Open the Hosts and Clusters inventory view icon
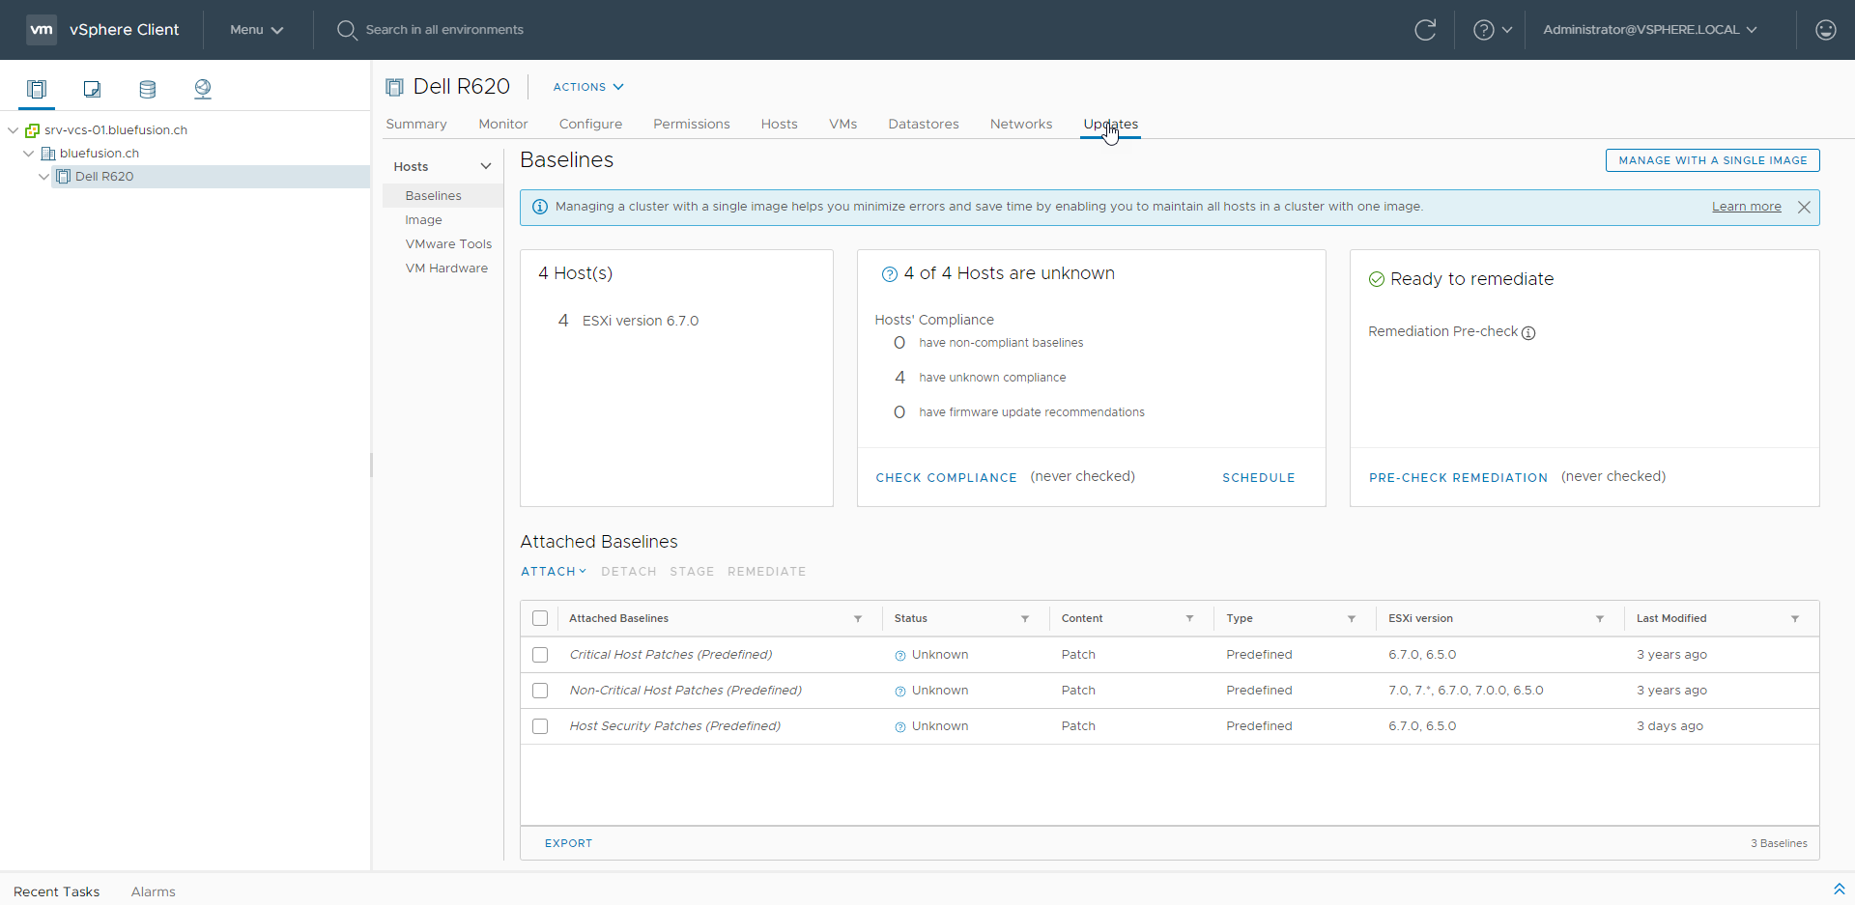Image resolution: width=1855 pixels, height=905 pixels. 37,89
